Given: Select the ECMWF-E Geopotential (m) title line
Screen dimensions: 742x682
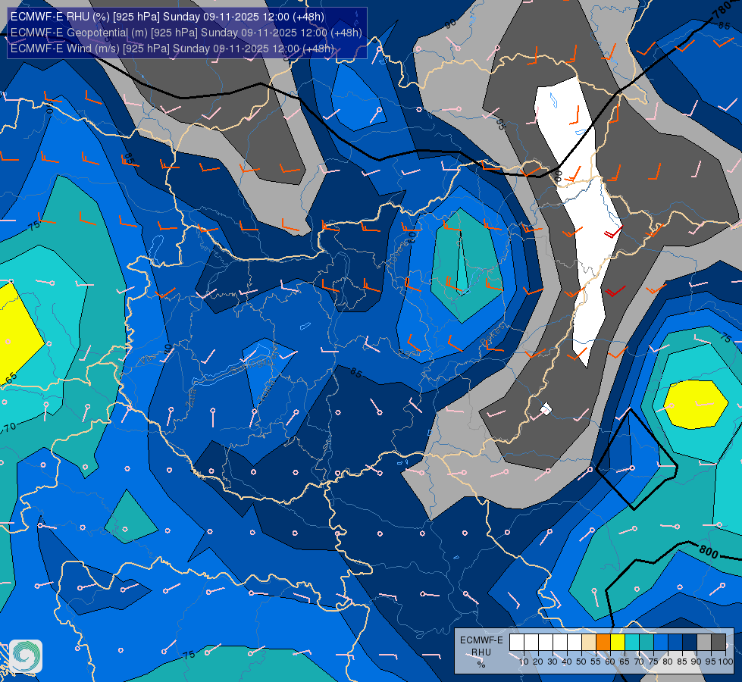Looking at the screenshot, I should pos(186,33).
